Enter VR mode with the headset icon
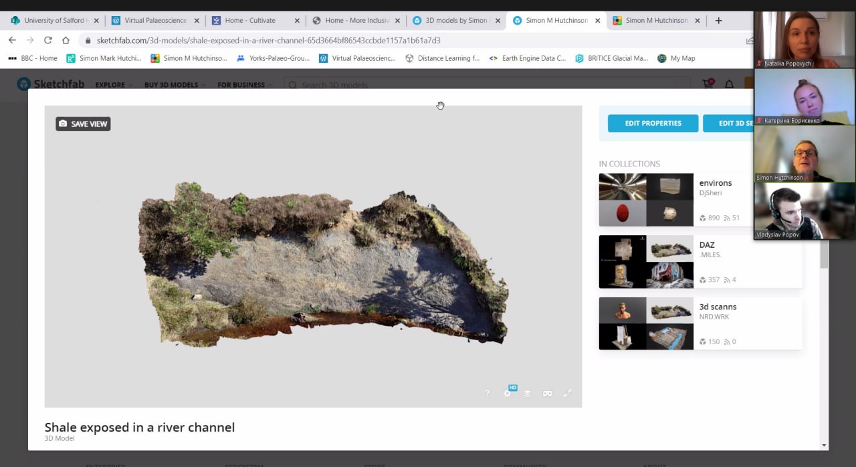 [547, 394]
